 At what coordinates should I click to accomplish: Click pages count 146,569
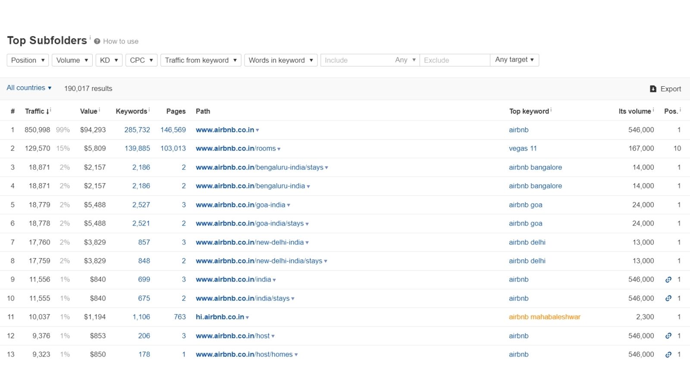click(x=173, y=130)
